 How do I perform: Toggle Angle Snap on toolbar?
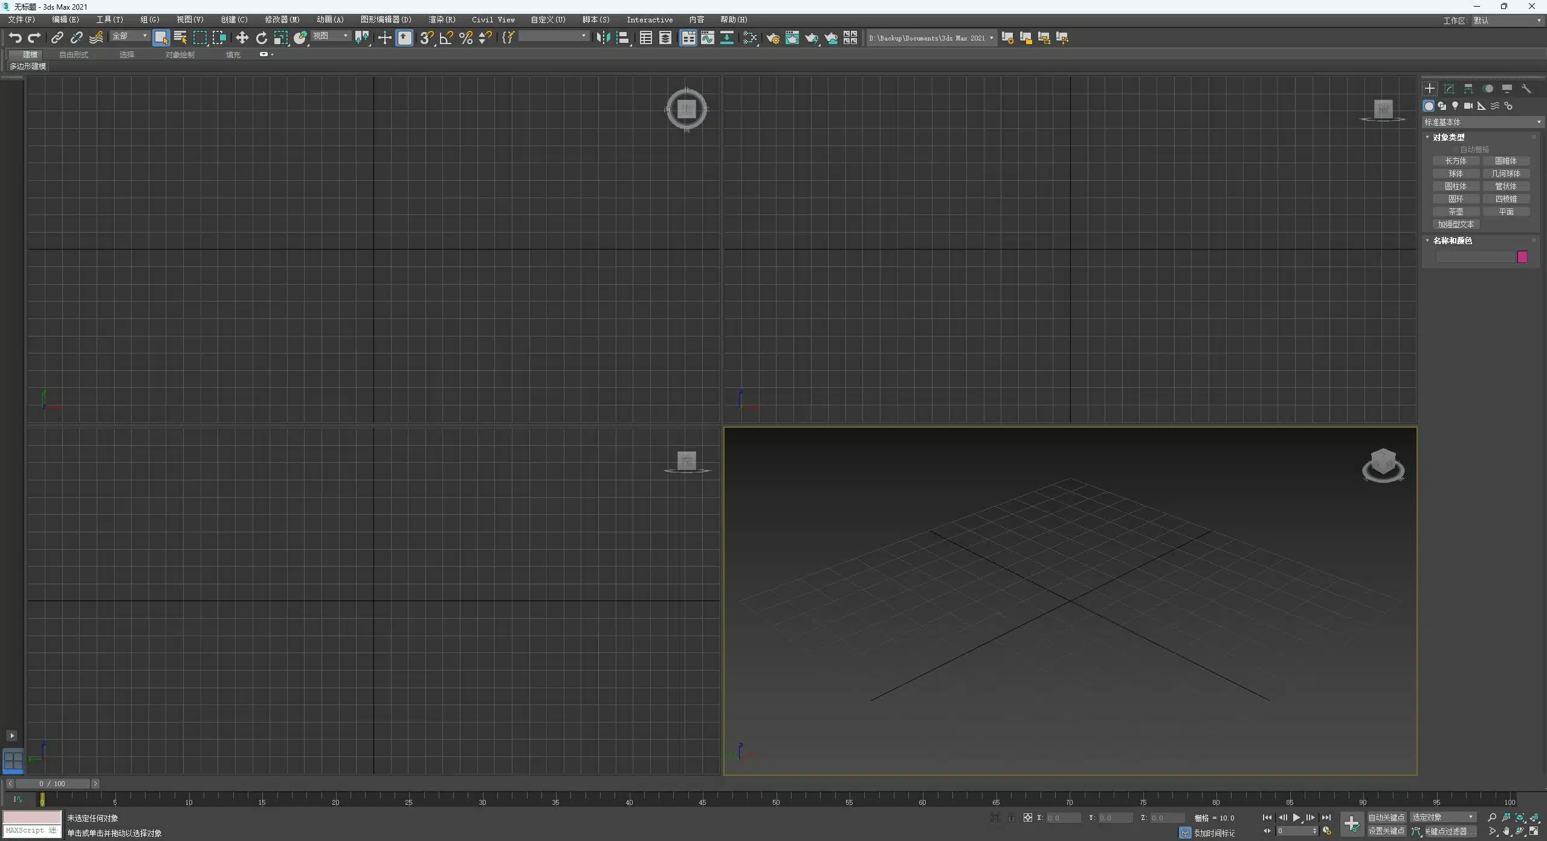446,38
